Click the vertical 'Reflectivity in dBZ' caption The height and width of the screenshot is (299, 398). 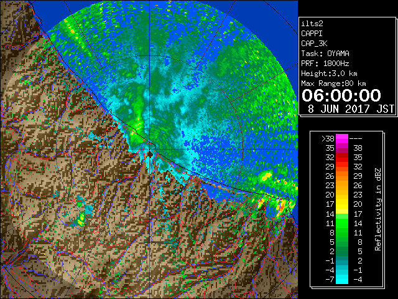tap(378, 209)
